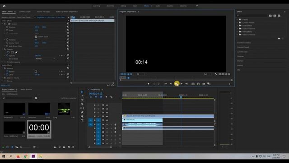Select the Razor tool
This screenshot has height=163, width=289.
tap(82, 104)
